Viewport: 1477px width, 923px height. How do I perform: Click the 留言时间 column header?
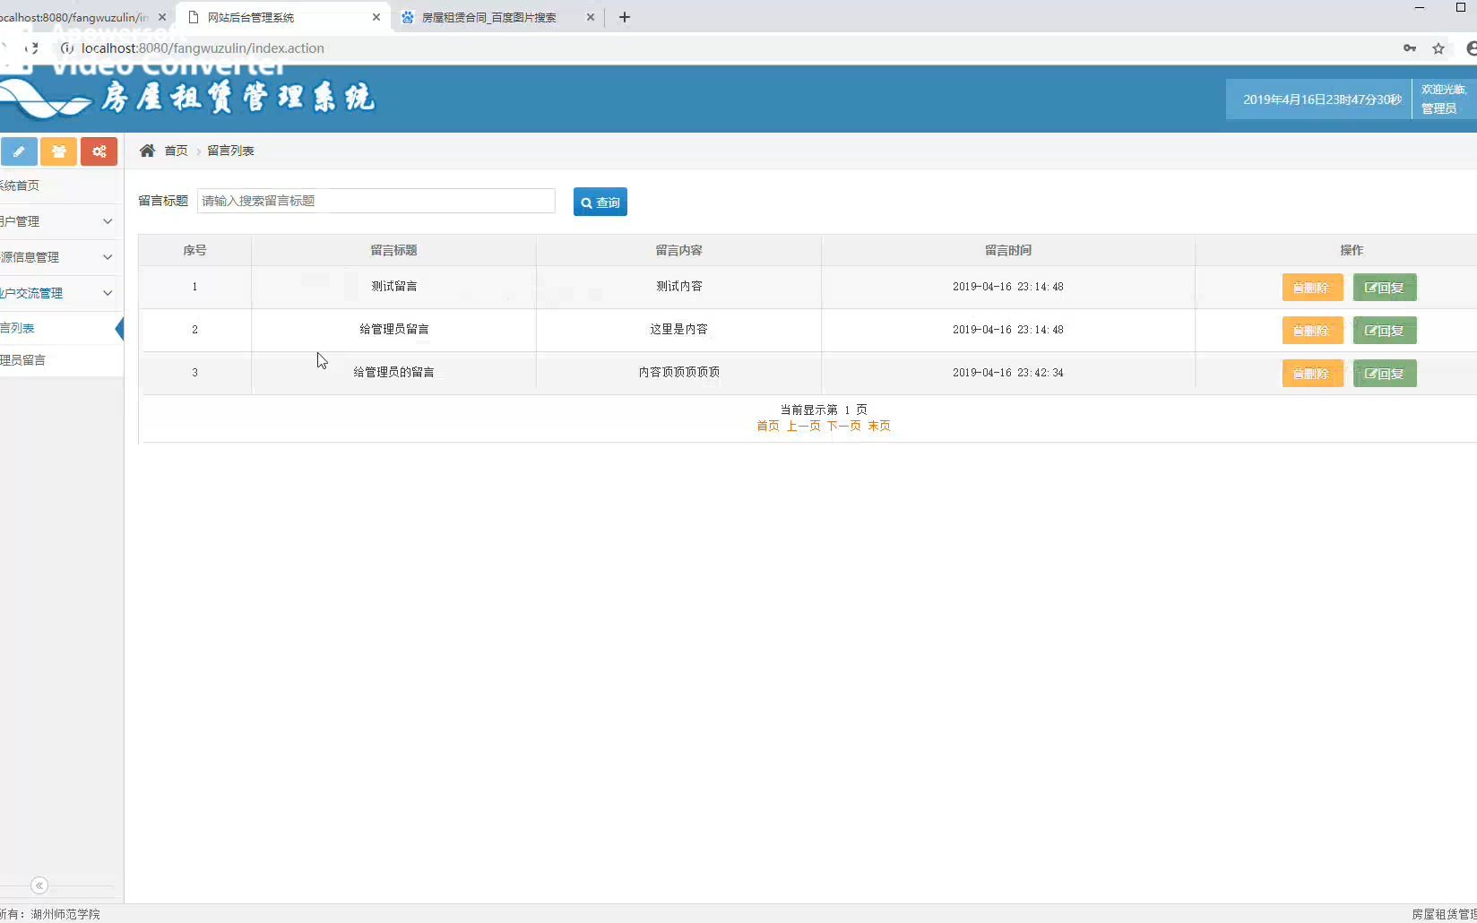click(1008, 250)
